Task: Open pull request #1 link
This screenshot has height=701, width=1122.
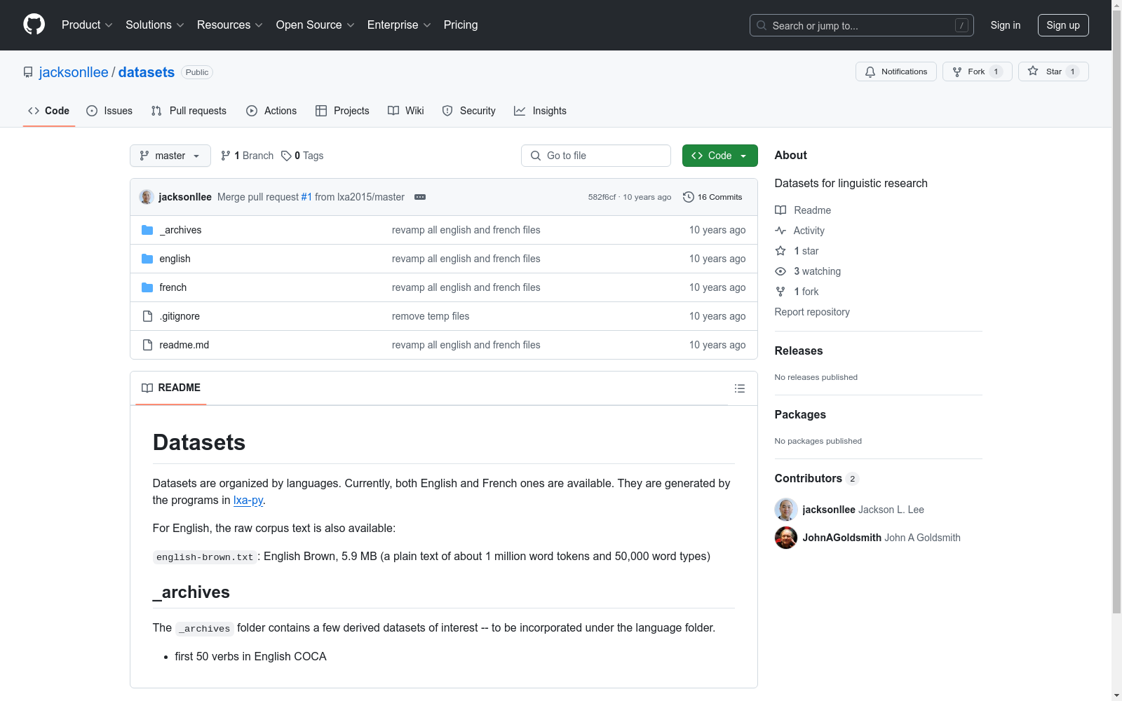Action: [x=306, y=197]
